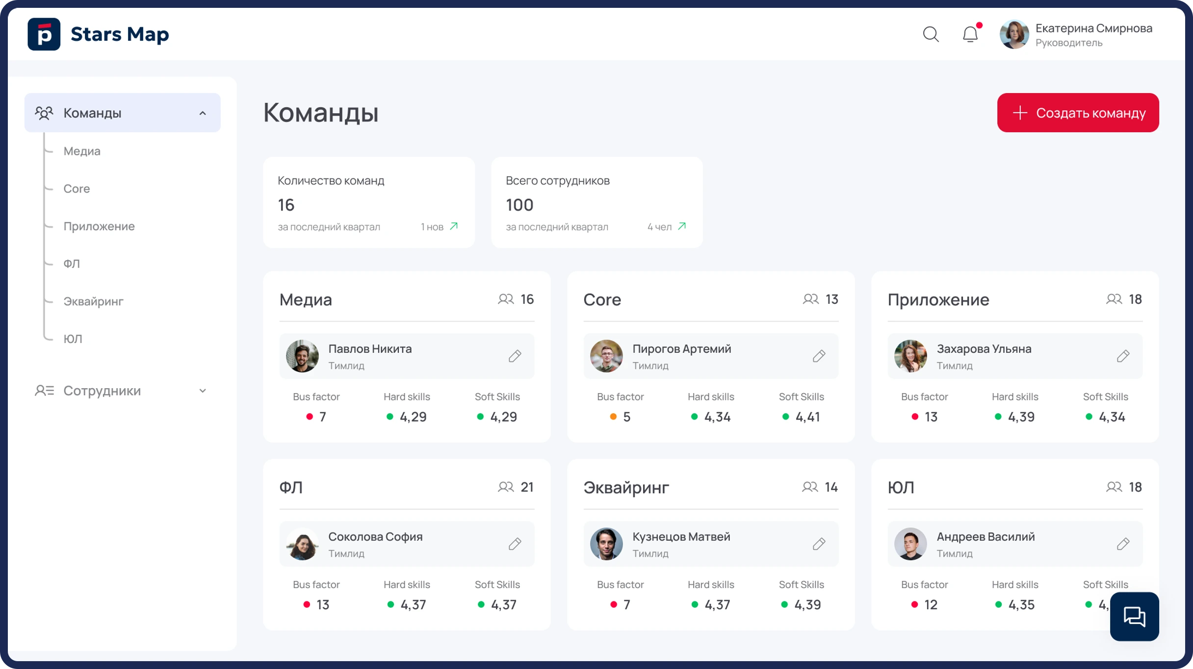Image resolution: width=1193 pixels, height=669 pixels.
Task: Select ФЛ in the sidebar tree
Action: pyautogui.click(x=72, y=264)
